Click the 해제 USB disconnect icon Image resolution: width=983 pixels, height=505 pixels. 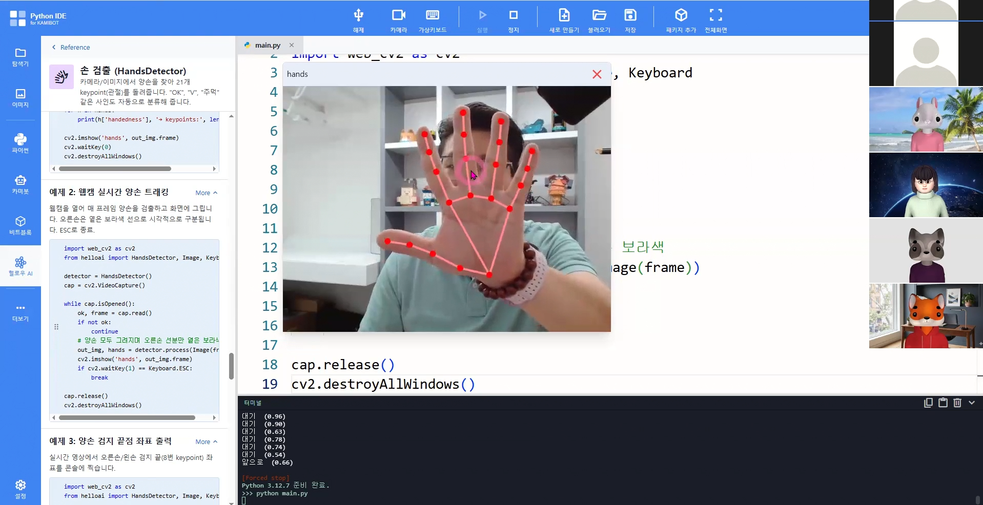point(358,20)
